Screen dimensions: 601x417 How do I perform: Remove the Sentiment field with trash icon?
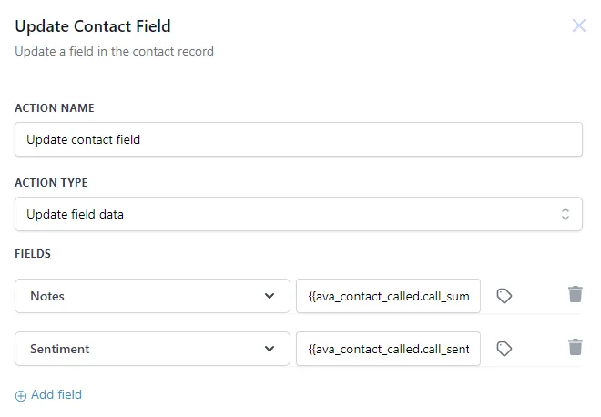[576, 347]
